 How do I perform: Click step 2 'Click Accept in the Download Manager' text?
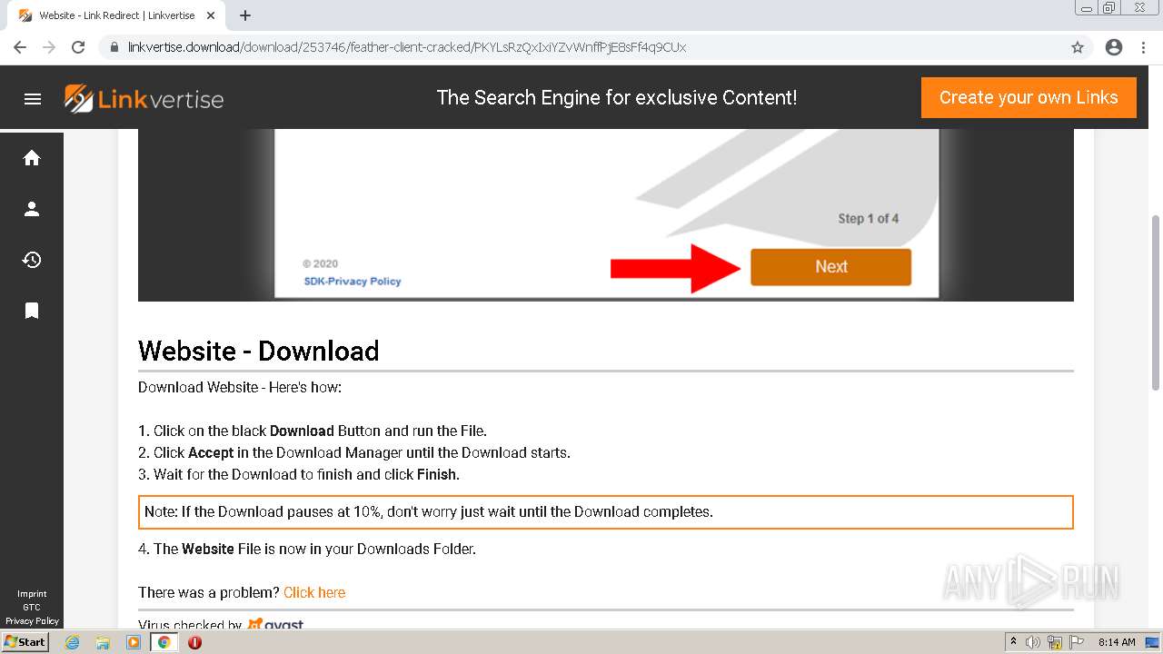(x=354, y=452)
